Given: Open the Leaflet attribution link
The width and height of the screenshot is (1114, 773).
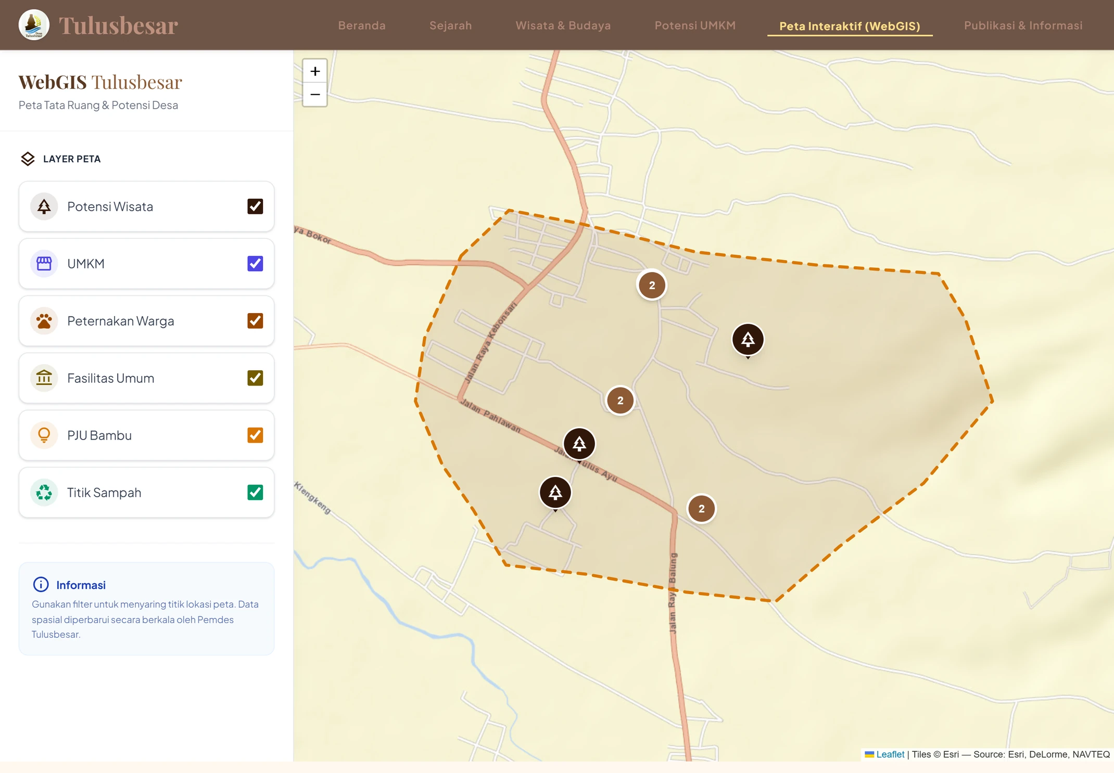Looking at the screenshot, I should [x=890, y=754].
